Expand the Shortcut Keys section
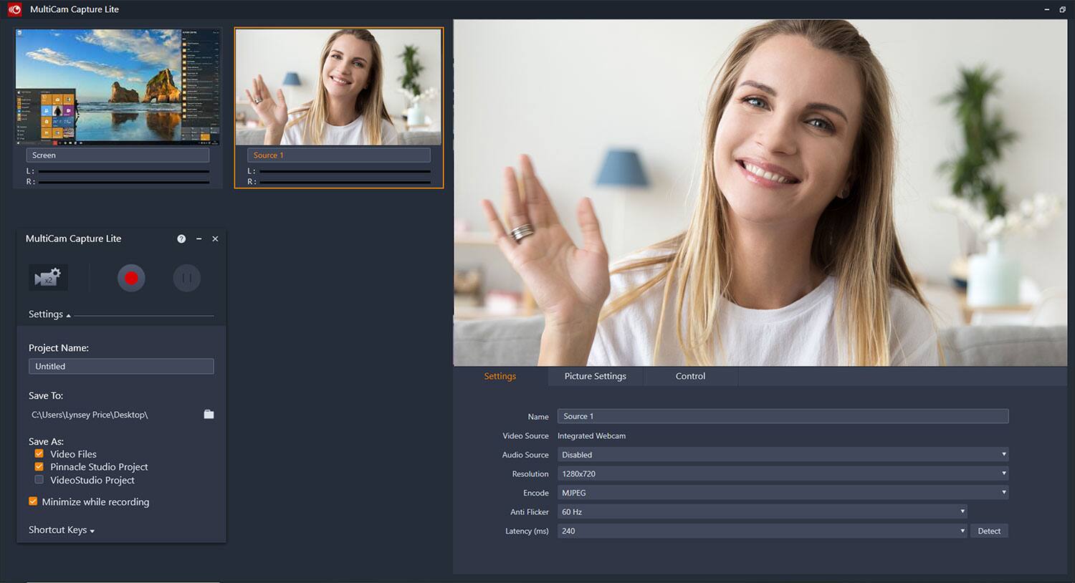1075x583 pixels. pos(62,530)
